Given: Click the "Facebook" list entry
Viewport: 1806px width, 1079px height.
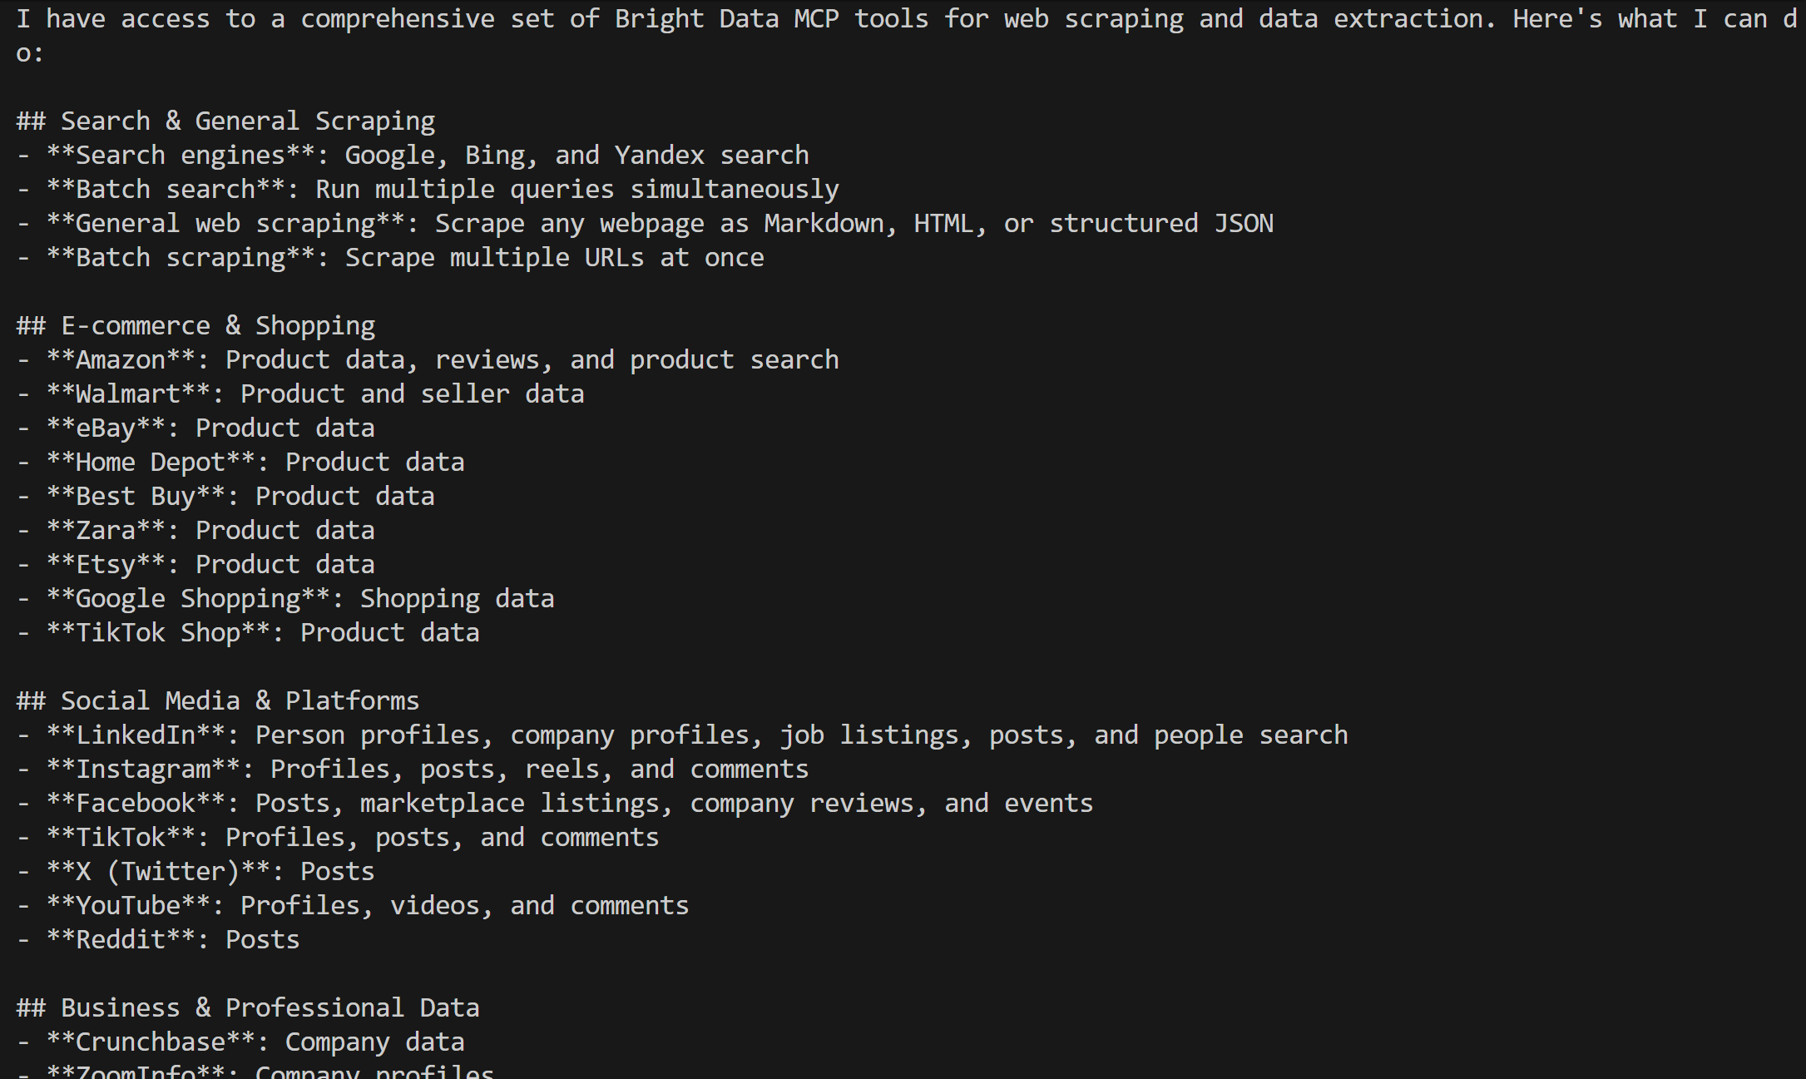Looking at the screenshot, I should click(136, 804).
